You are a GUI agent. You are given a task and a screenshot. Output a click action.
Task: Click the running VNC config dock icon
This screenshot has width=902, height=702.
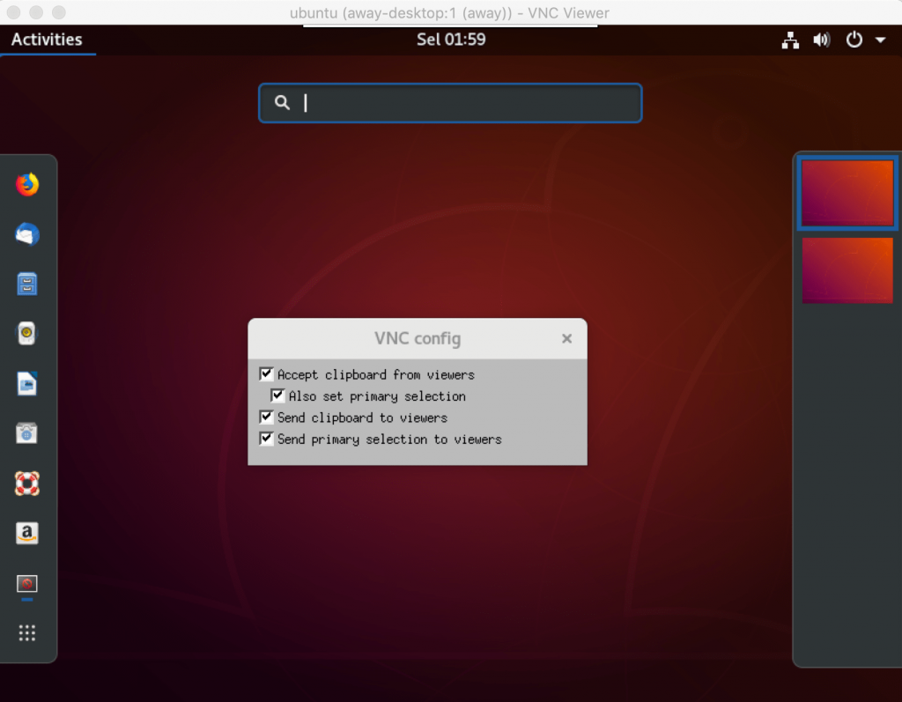27,583
